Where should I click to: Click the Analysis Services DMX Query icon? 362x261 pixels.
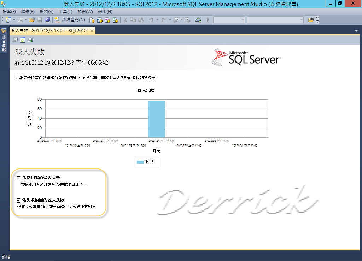107,20
